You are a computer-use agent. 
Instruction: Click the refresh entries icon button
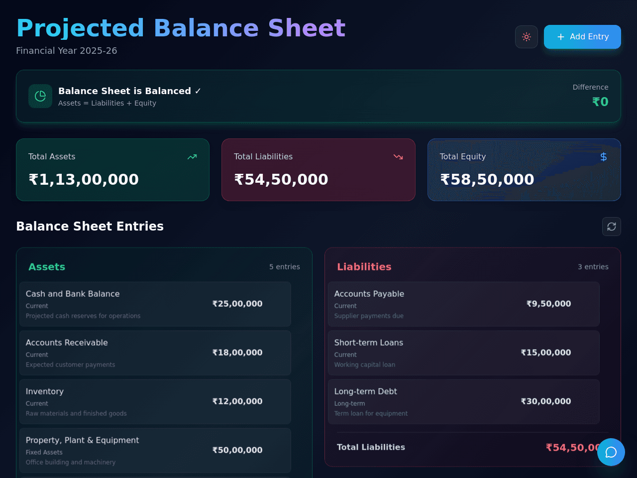tap(612, 227)
